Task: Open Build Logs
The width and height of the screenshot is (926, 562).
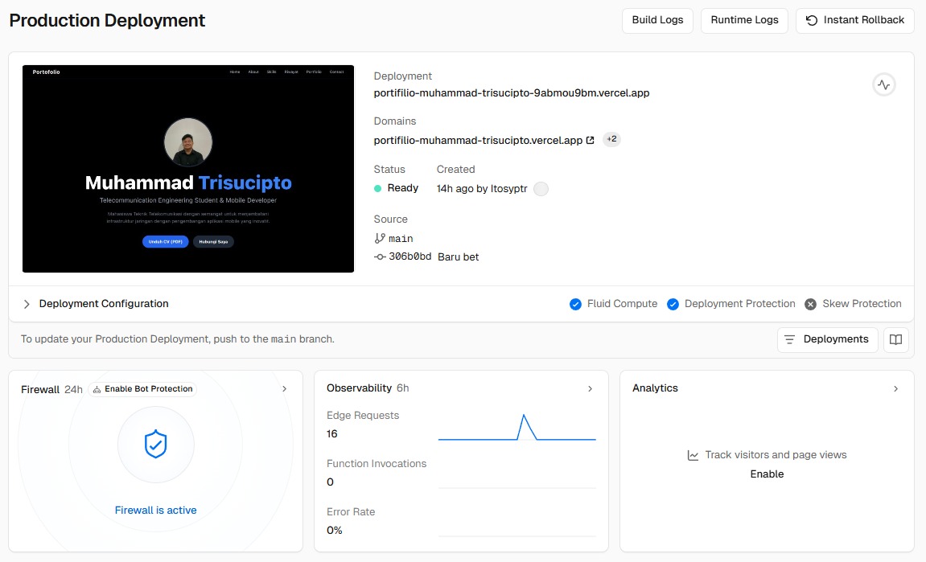Action: pos(657,20)
